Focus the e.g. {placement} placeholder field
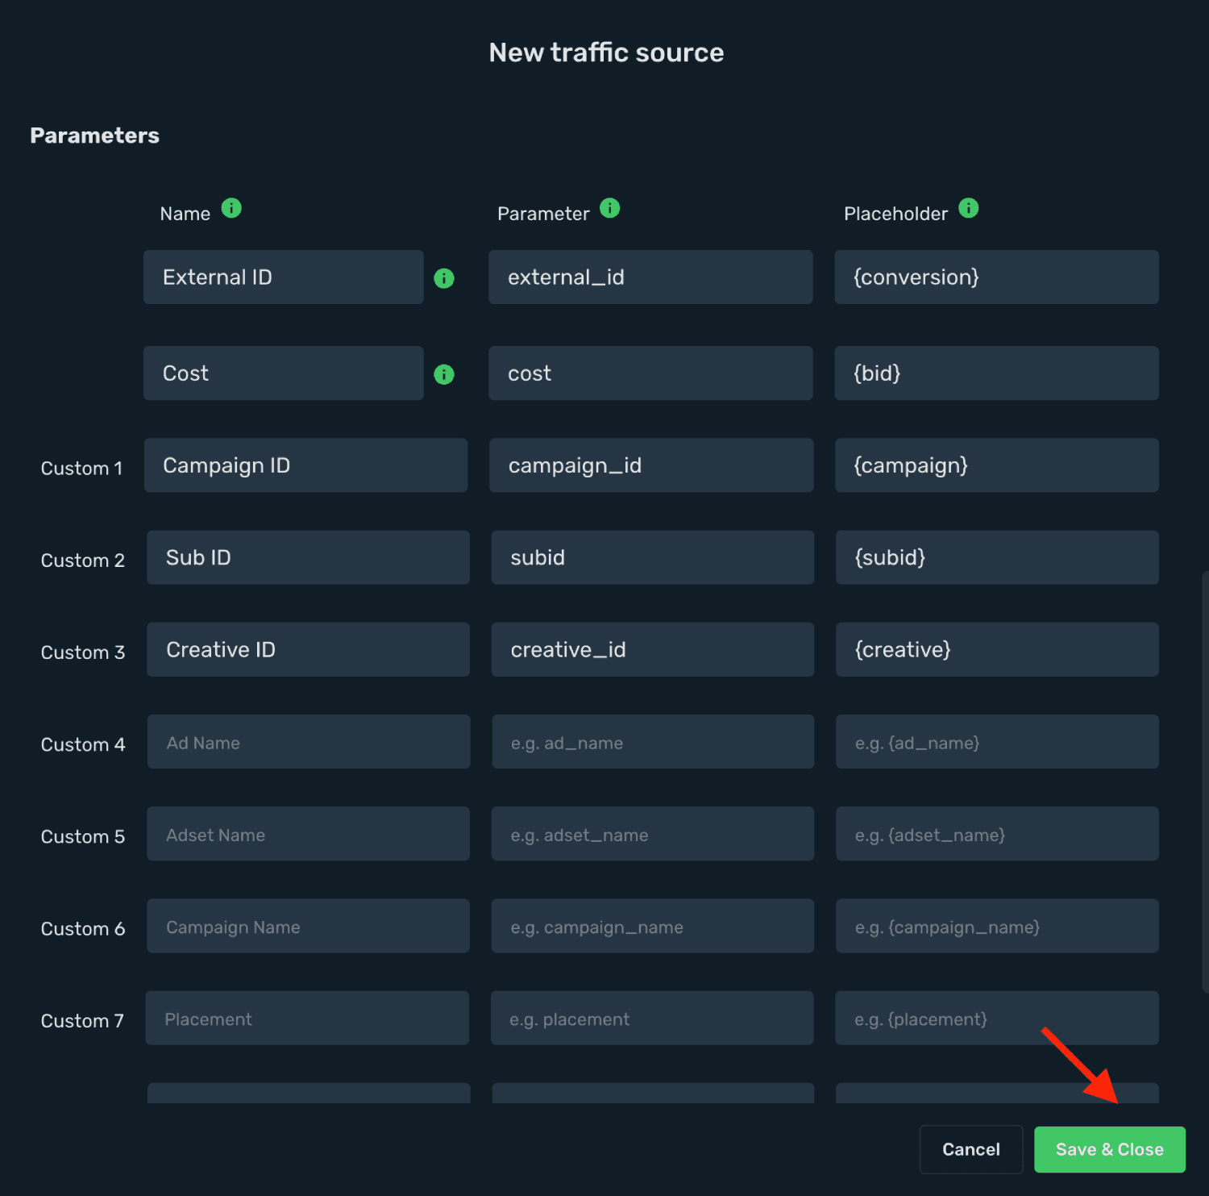The image size is (1209, 1196). pos(997,1018)
